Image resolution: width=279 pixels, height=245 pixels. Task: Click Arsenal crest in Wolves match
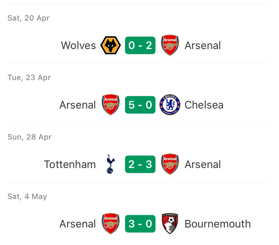tap(170, 45)
